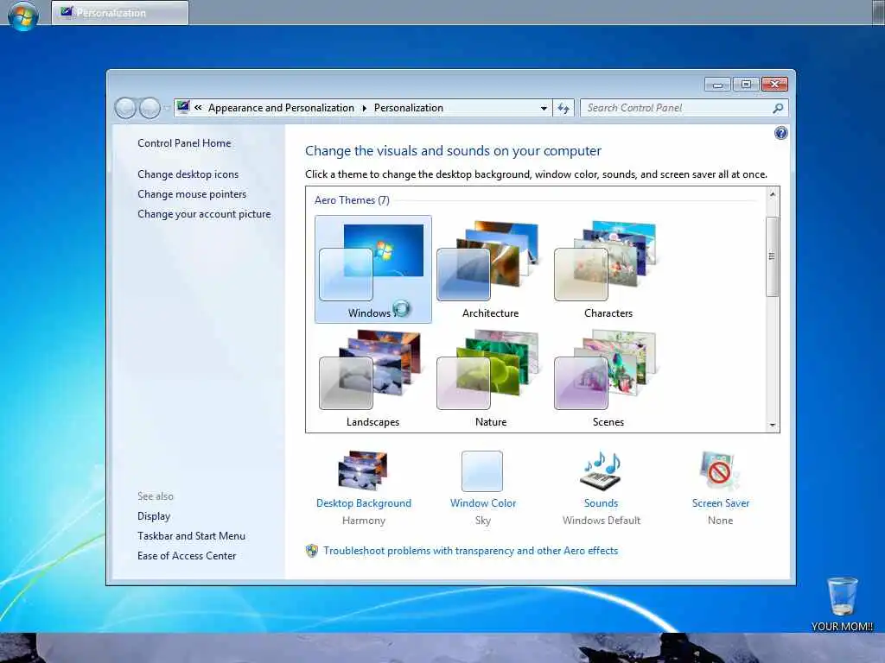The image size is (885, 663).
Task: Click the None screen saver text
Action: click(x=720, y=521)
